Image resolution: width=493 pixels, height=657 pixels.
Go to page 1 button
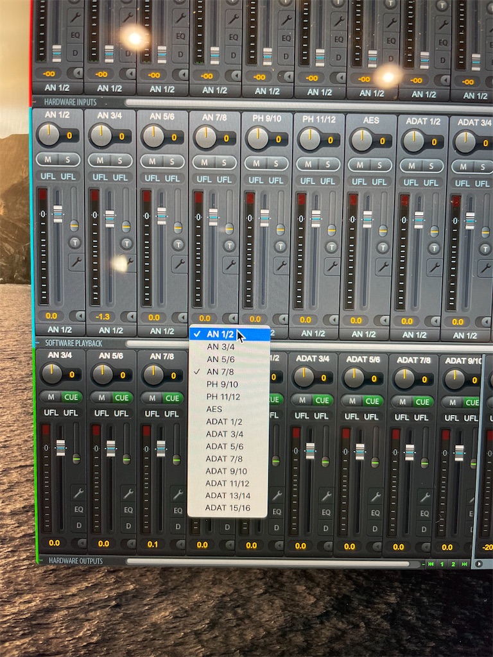point(442,564)
